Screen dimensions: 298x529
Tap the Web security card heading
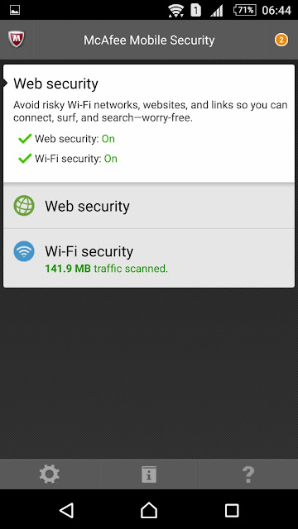tap(55, 83)
